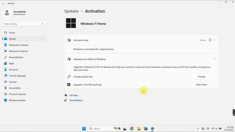
Task: Click the Upgrade your edition row icon
Action: [69, 59]
